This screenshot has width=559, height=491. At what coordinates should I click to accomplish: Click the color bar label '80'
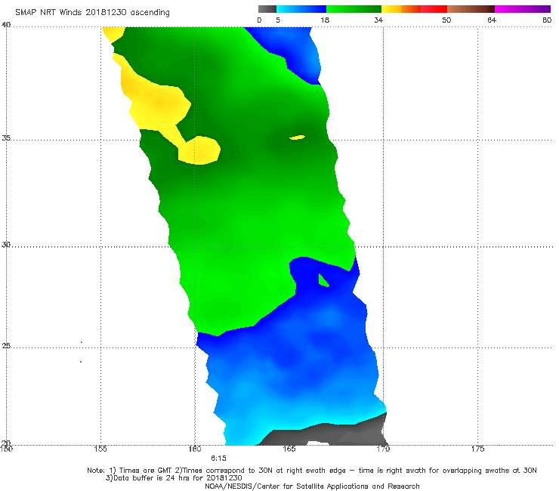coord(547,20)
